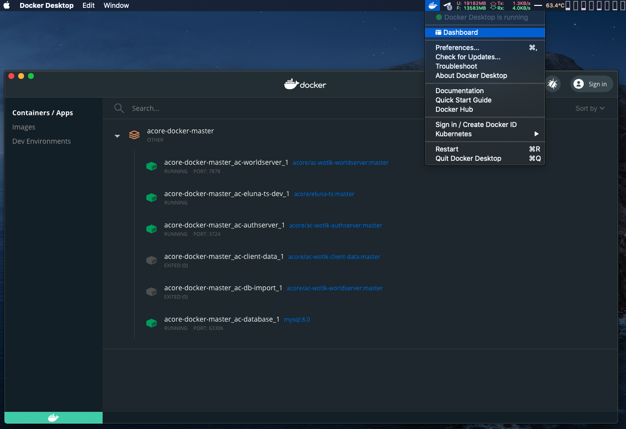Viewport: 626px width, 429px height.
Task: Choose Restart in the Docker menu
Action: click(x=485, y=149)
